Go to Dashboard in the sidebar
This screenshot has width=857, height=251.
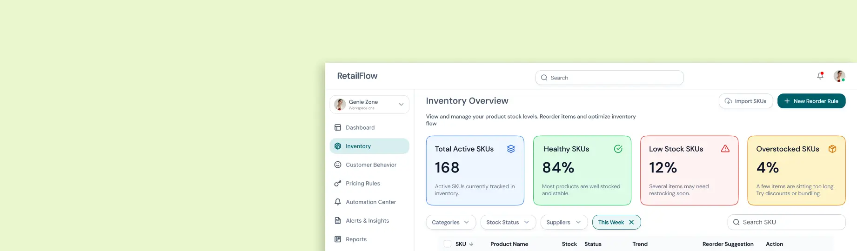point(369,127)
